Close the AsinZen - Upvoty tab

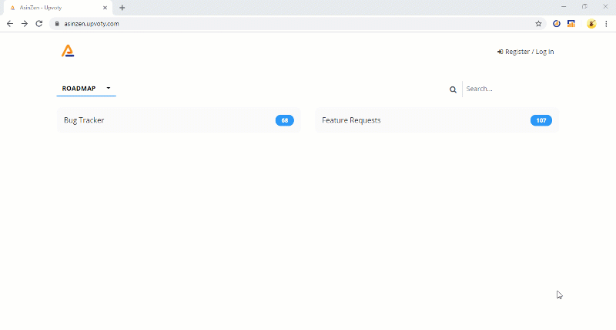point(105,8)
